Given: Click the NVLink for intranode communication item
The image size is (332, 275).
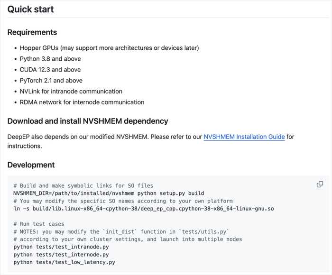Looking at the screenshot, I should 71,91.
